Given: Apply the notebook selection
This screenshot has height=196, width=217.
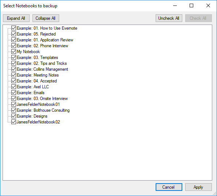Looking at the screenshot, I should [x=198, y=187].
